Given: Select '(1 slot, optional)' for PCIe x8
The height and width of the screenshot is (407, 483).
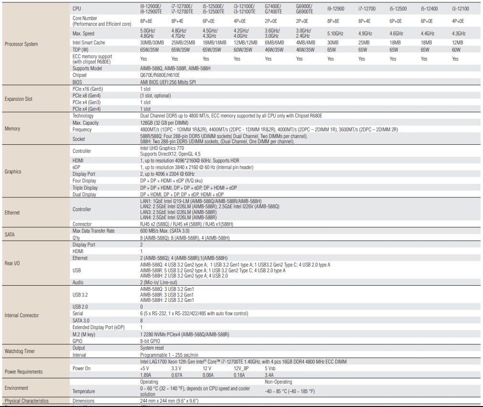Looking at the screenshot, I should click(x=155, y=96).
